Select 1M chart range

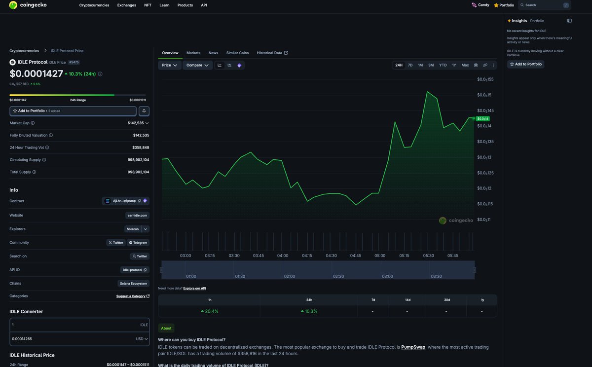pyautogui.click(x=420, y=65)
